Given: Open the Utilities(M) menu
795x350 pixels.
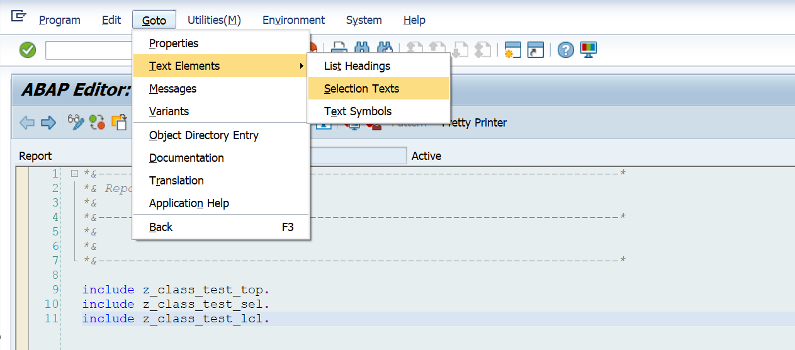Looking at the screenshot, I should 214,20.
